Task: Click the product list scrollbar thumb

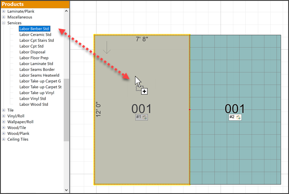Action: 66,110
